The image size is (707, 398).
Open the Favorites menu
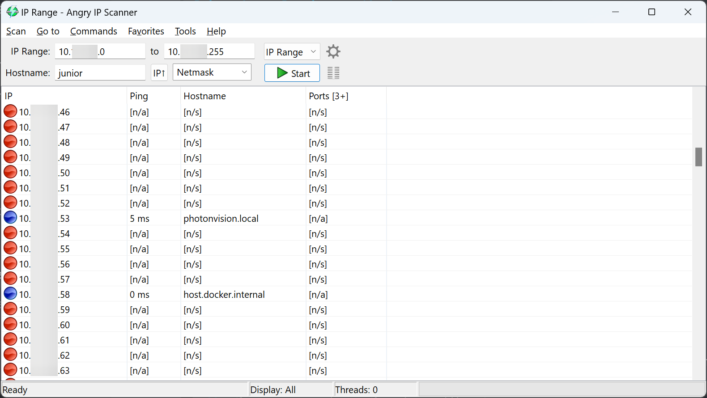coord(146,31)
